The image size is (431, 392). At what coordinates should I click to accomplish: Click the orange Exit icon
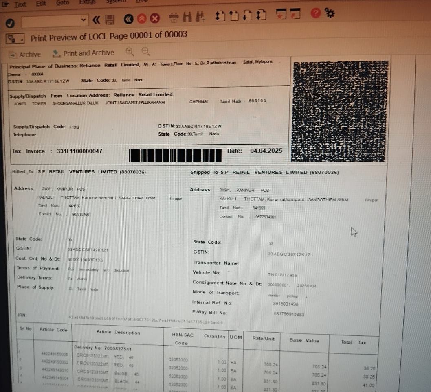[x=141, y=18]
